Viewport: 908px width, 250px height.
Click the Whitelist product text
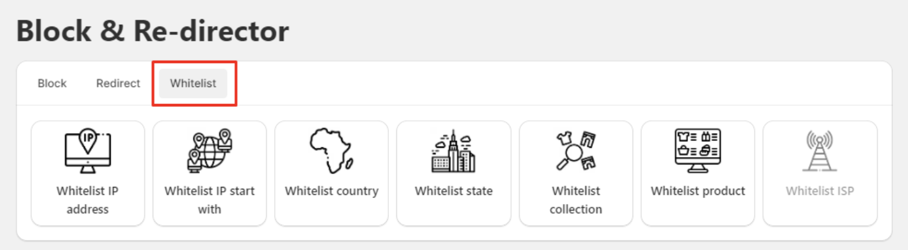coord(698,191)
